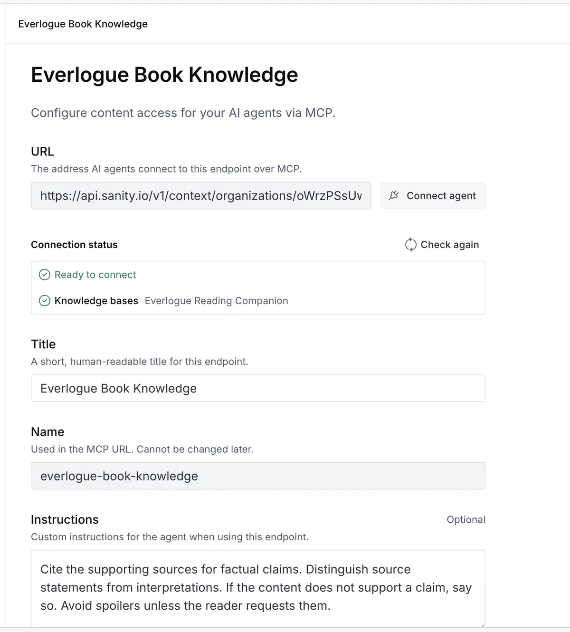
Task: Focus the Title input field
Action: tap(258, 388)
